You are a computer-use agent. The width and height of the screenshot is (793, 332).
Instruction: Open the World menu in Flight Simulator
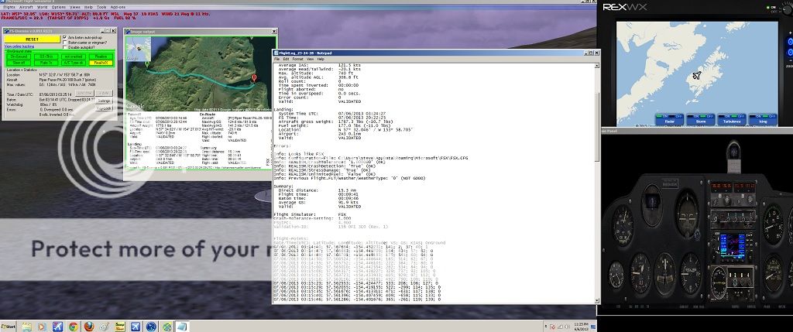coord(43,7)
